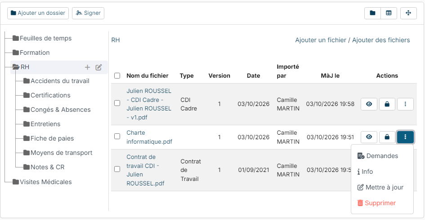This screenshot has width=425, height=220.
Task: Open Notes & CR subfolder
Action: coord(44,167)
